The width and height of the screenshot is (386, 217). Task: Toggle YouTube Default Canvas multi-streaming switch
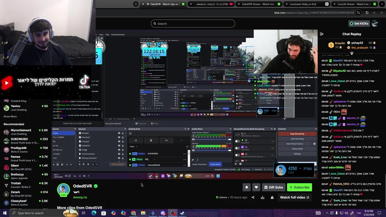[x=238, y=155]
